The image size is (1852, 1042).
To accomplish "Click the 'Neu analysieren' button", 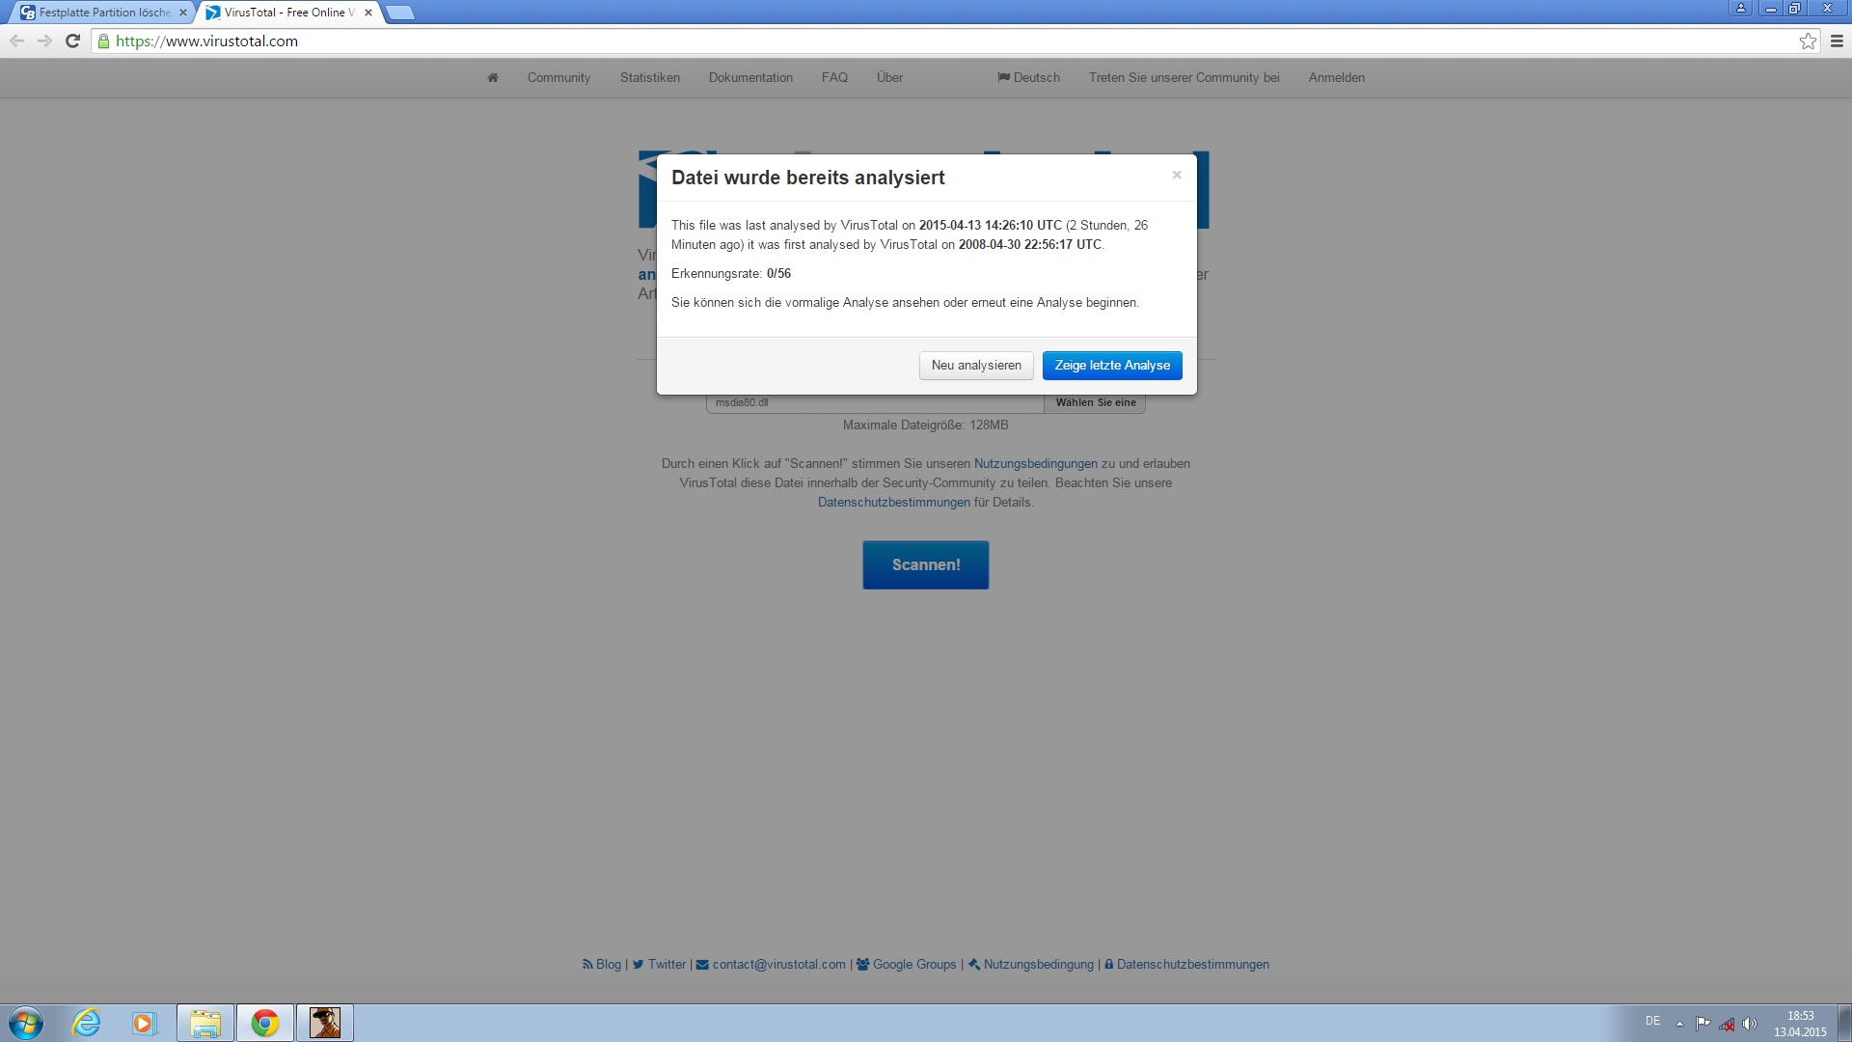I will (x=976, y=366).
